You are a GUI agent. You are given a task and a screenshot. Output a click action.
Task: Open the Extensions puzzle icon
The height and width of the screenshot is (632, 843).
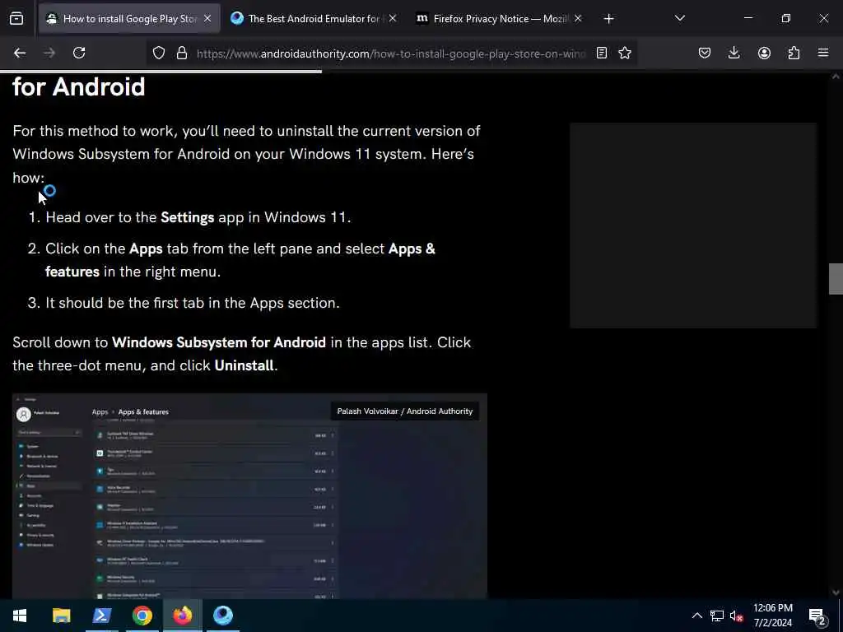coord(794,53)
